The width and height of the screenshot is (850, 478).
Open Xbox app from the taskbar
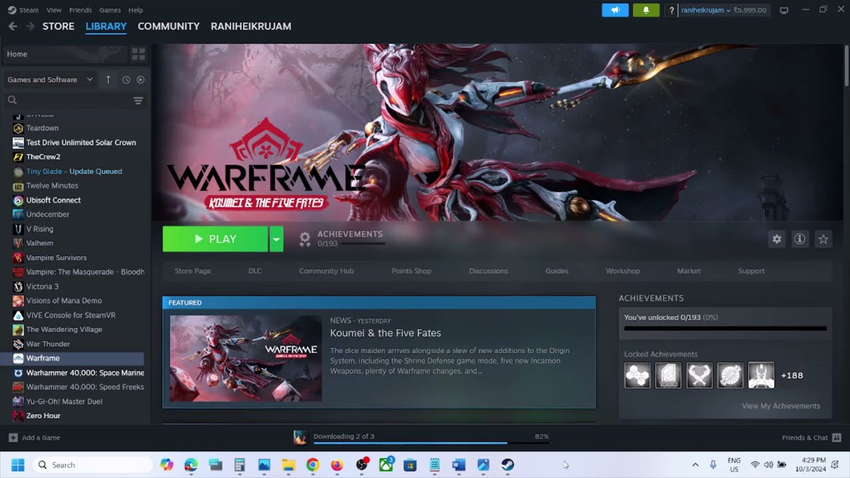[386, 465]
